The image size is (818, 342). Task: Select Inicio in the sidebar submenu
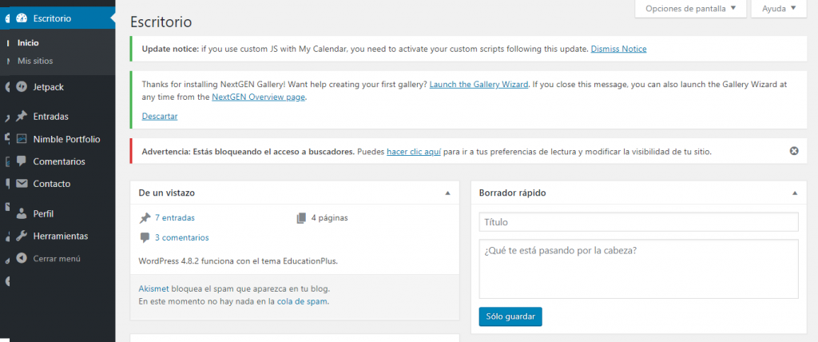[28, 43]
